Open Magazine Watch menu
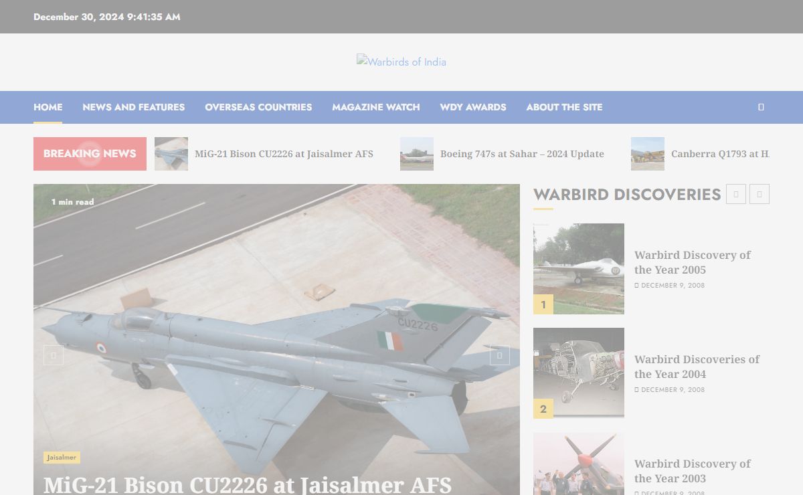This screenshot has height=495, width=803. click(376, 107)
